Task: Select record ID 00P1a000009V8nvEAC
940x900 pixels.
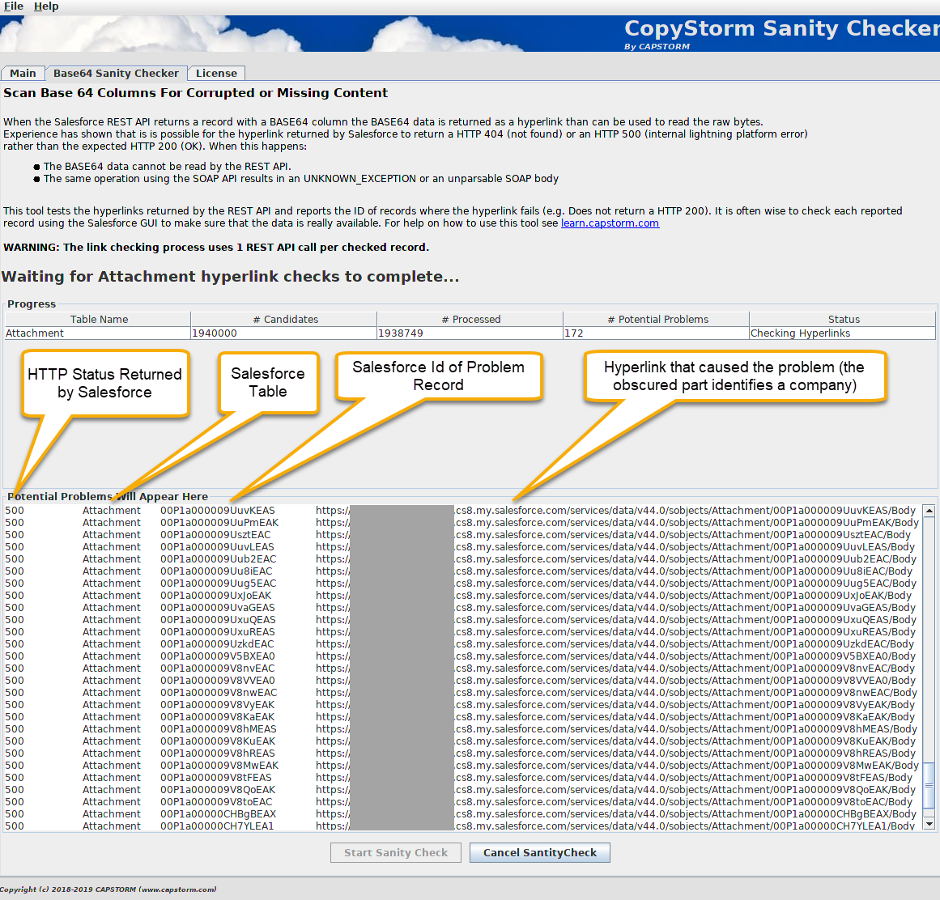Action: (x=218, y=668)
